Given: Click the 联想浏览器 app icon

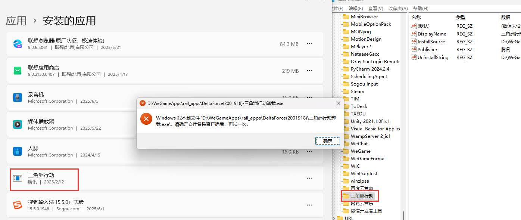Looking at the screenshot, I should [18, 44].
